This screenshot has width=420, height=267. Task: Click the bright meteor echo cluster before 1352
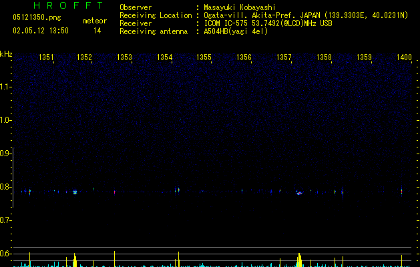coord(75,192)
